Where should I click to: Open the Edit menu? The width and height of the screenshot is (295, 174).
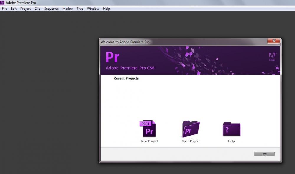pos(14,9)
